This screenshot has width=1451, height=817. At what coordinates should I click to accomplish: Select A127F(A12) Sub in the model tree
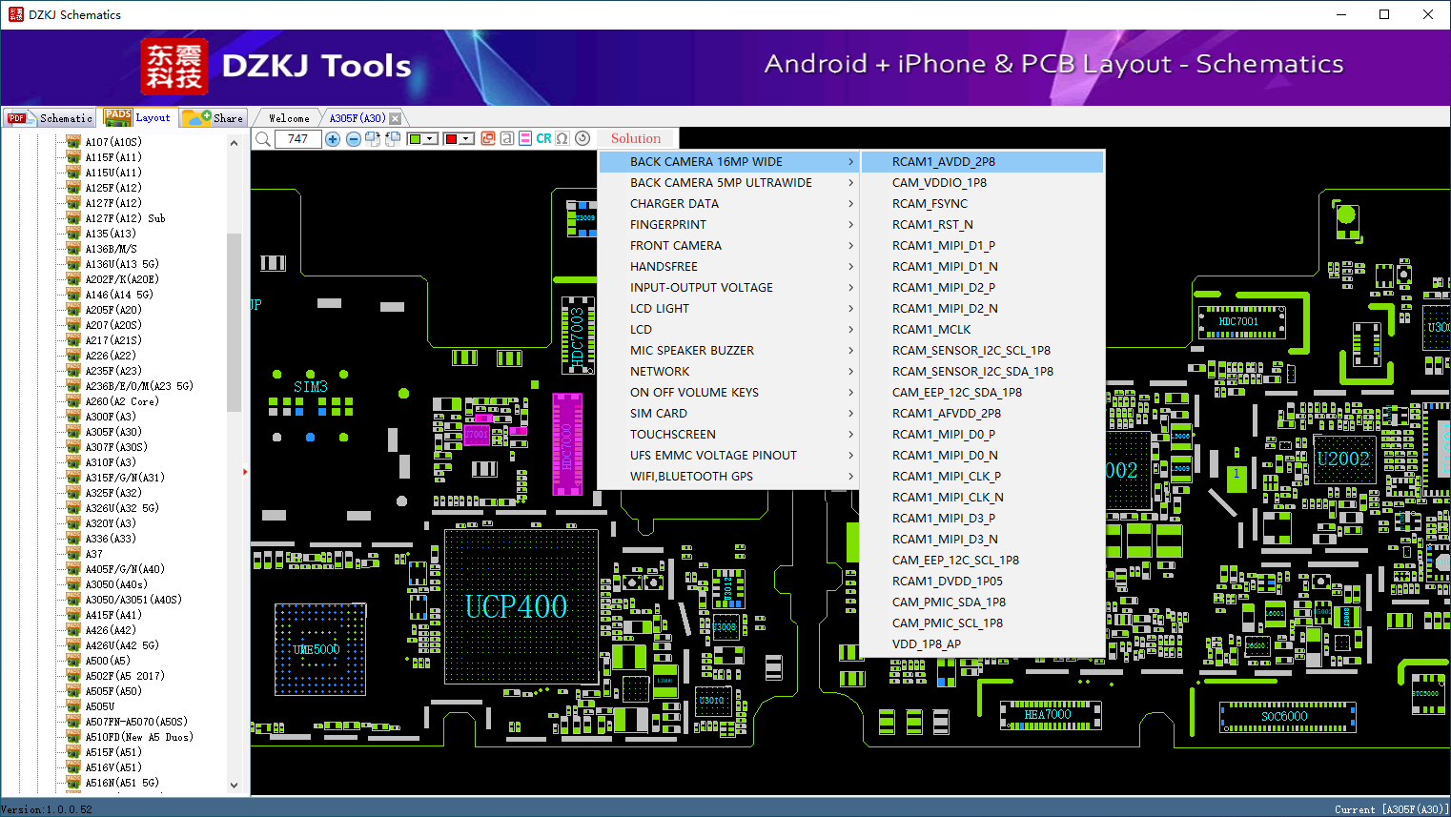point(125,218)
